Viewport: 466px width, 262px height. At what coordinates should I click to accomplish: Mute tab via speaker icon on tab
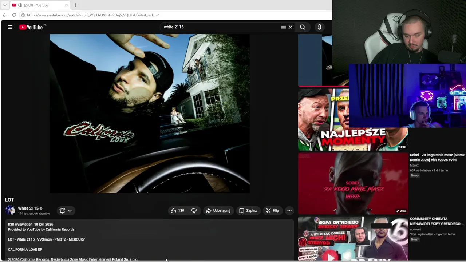point(20,5)
